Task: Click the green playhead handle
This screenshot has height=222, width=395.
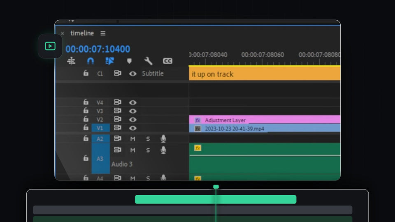Action: [216, 187]
